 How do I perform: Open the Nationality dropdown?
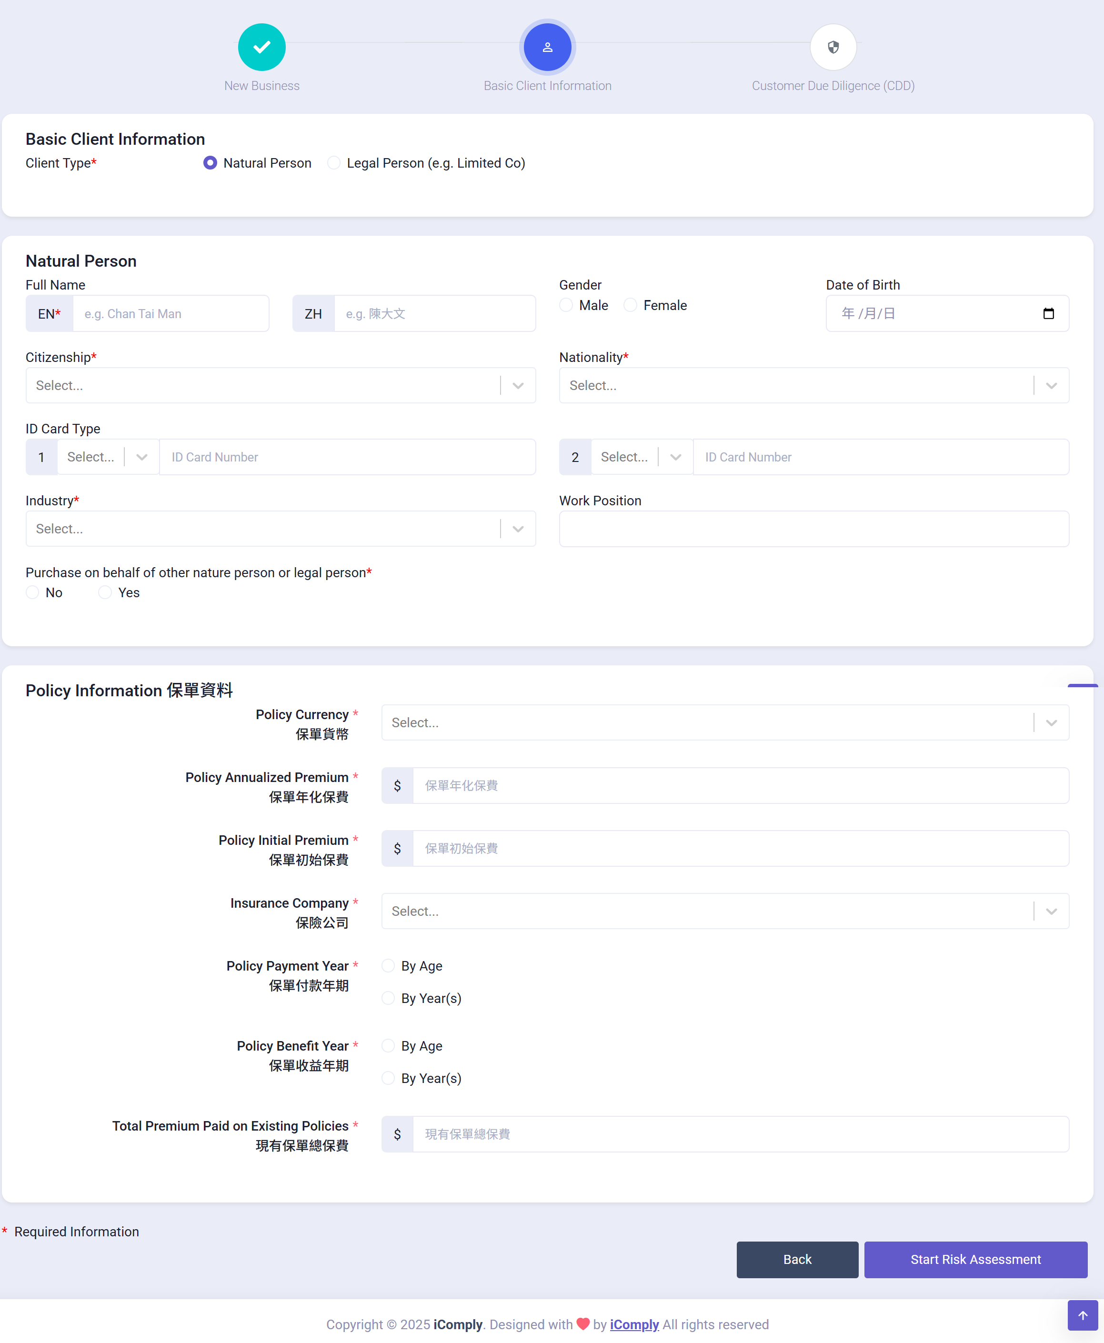[x=814, y=385]
